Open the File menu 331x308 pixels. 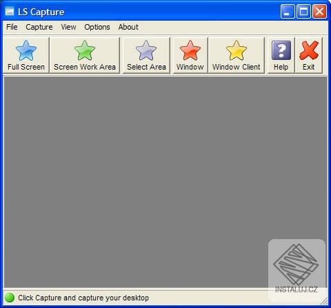tap(12, 27)
